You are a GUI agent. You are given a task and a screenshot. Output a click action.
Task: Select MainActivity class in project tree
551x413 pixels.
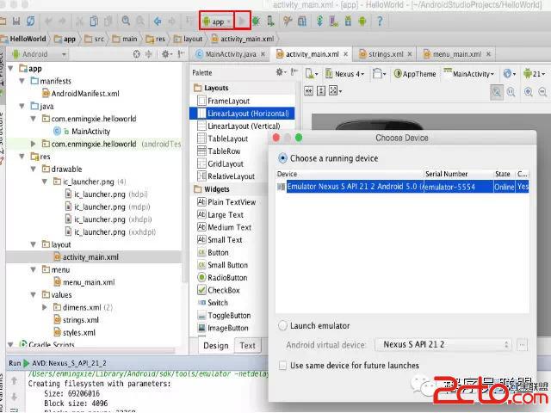coord(90,132)
